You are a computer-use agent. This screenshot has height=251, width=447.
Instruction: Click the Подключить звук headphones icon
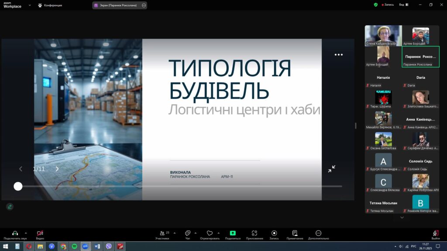coord(15,233)
